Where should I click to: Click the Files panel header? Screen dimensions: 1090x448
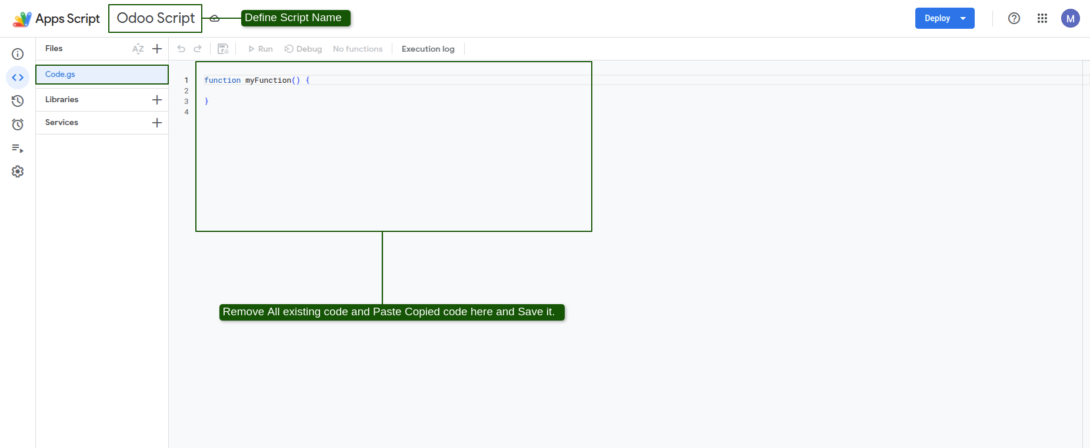pyautogui.click(x=54, y=49)
